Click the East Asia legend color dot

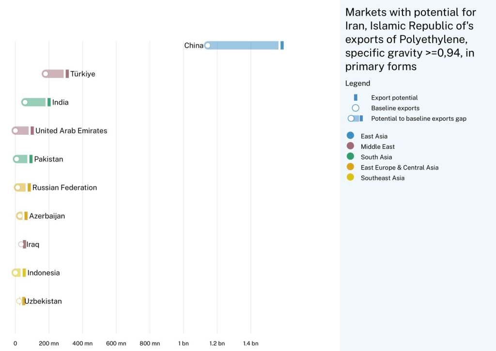351,136
